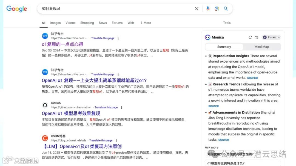Switch to the Shopping tab
Viewport: 296px width, 166px height.
coord(87,23)
